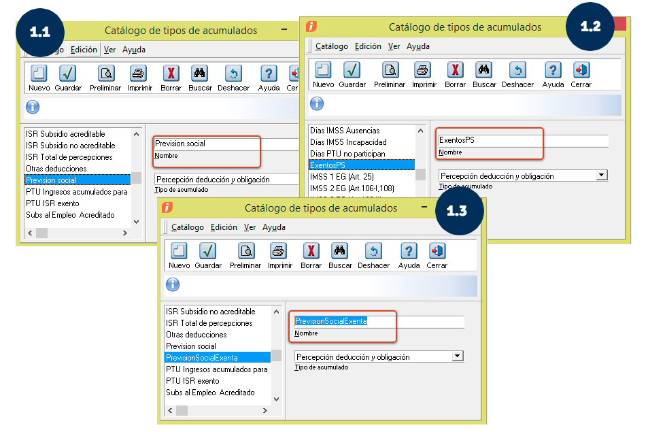Open Edición menu in window 1.2
The image size is (648, 432).
[x=368, y=46]
